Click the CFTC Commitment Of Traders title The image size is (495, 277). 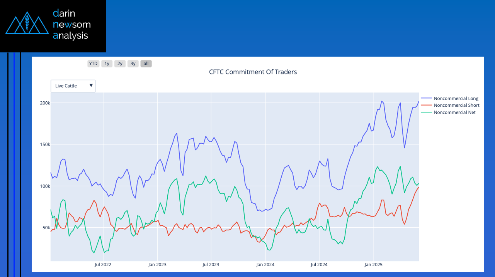(x=253, y=72)
